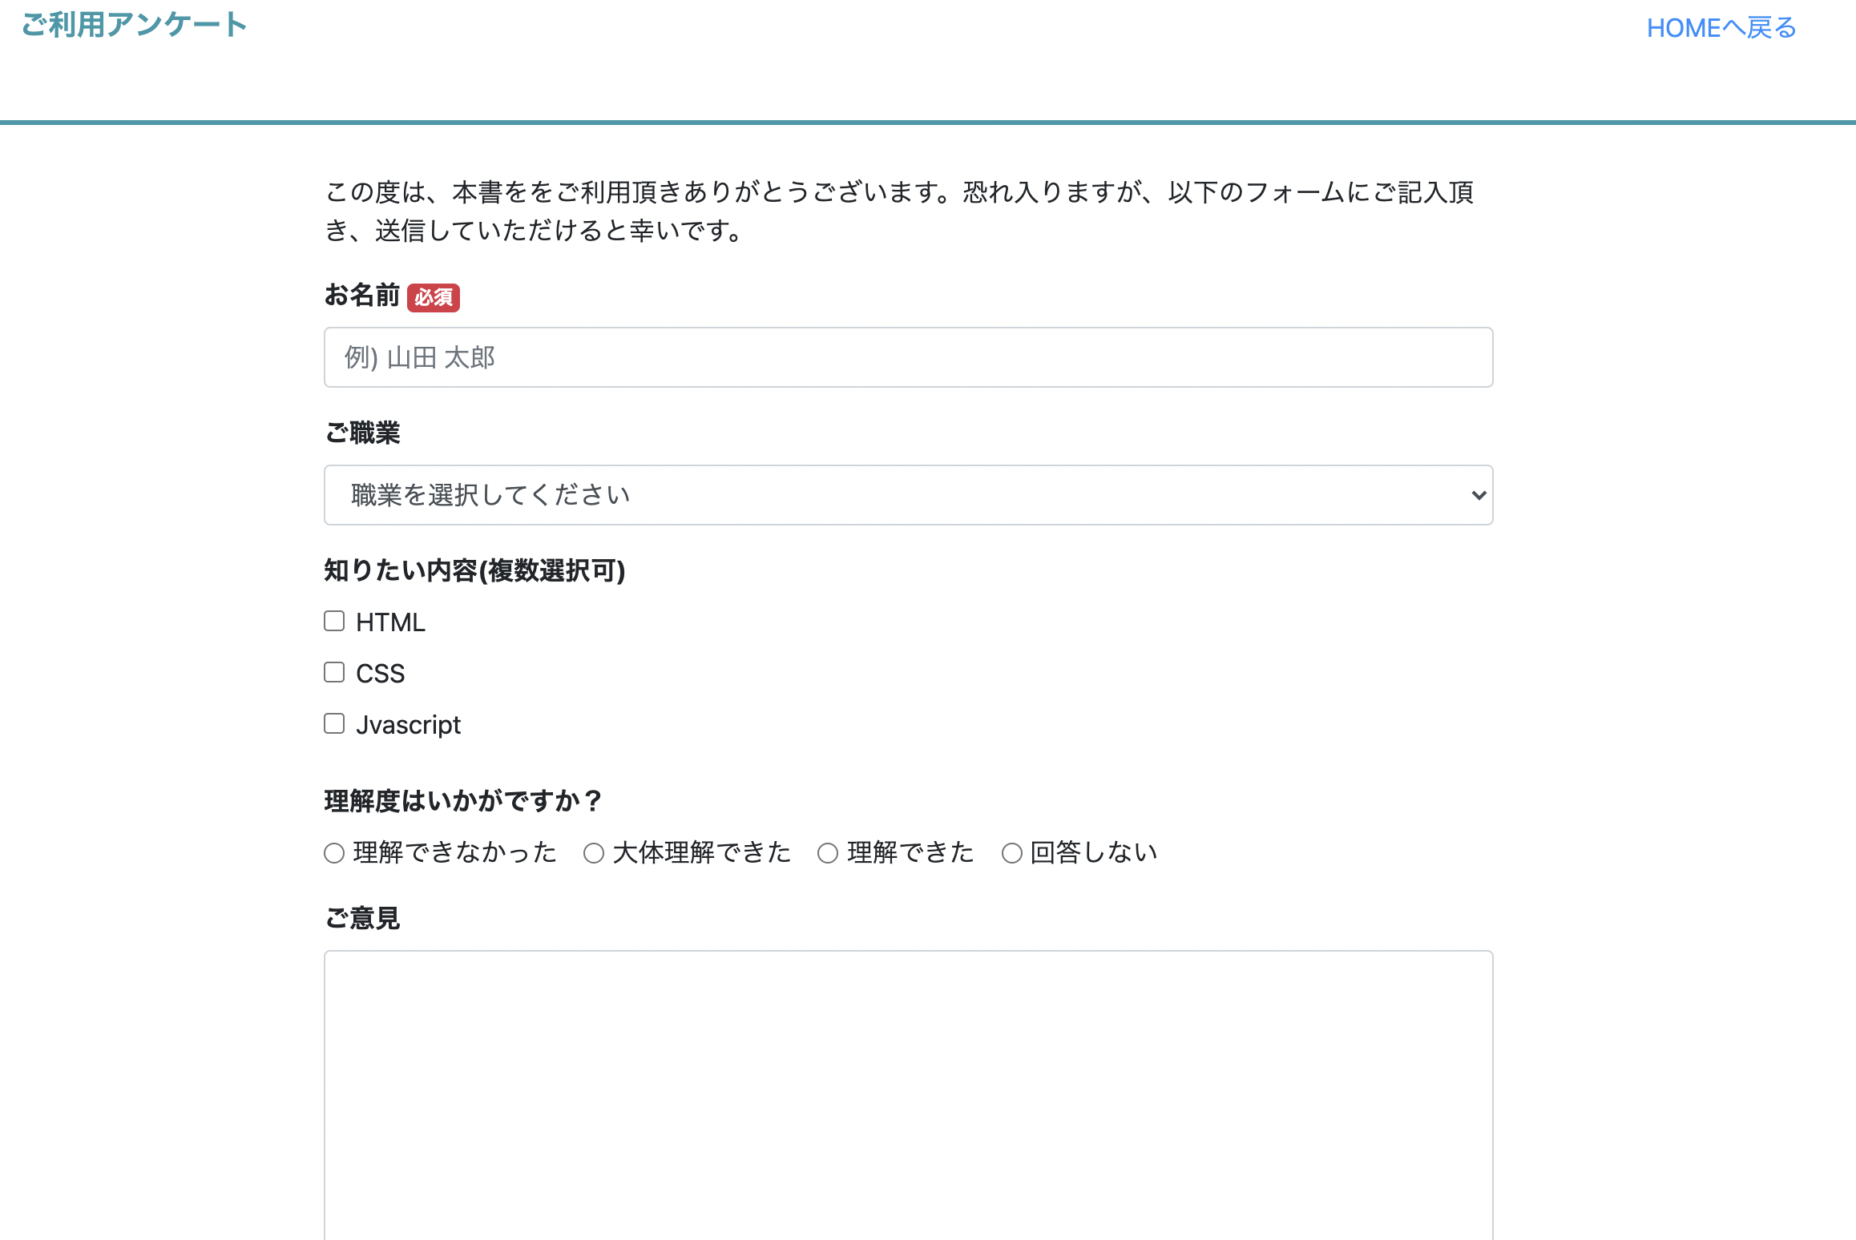Click the CSS checkbox label text
1856x1240 pixels.
click(380, 674)
